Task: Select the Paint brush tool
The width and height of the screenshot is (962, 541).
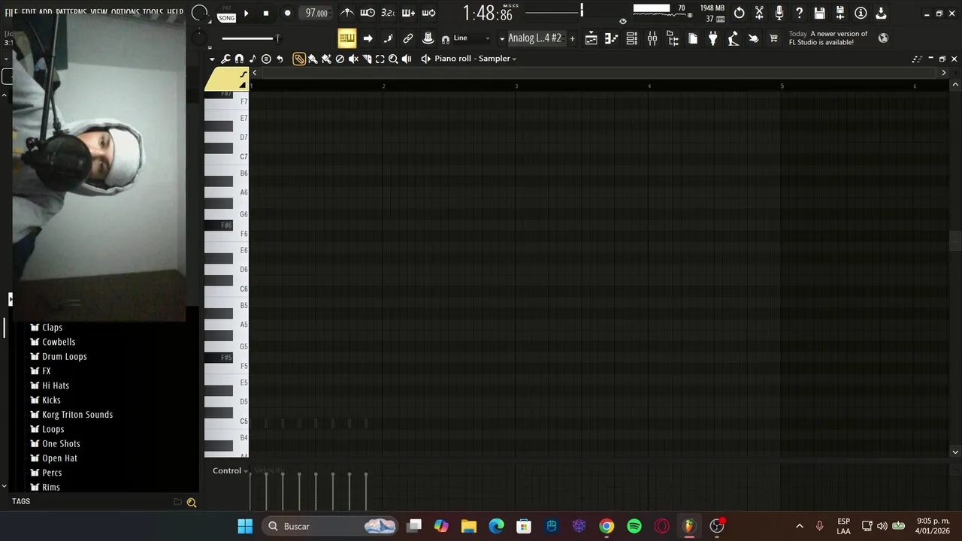Action: point(313,59)
